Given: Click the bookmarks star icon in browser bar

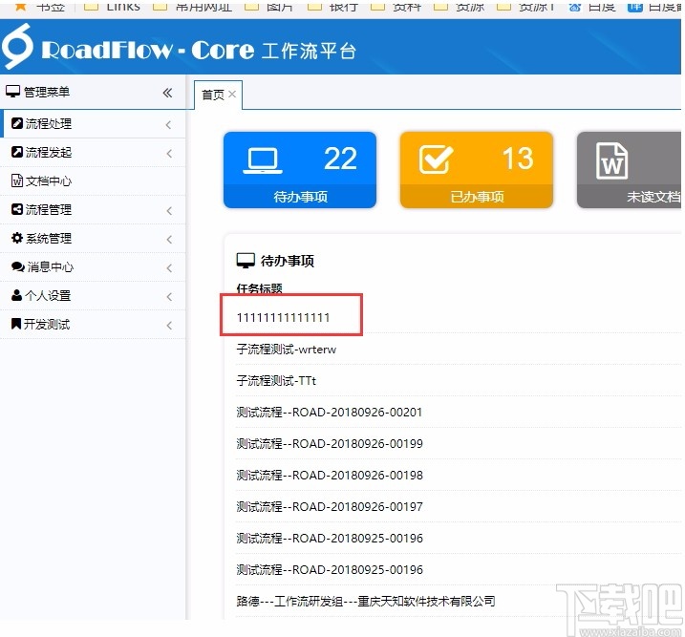Looking at the screenshot, I should click(20, 6).
